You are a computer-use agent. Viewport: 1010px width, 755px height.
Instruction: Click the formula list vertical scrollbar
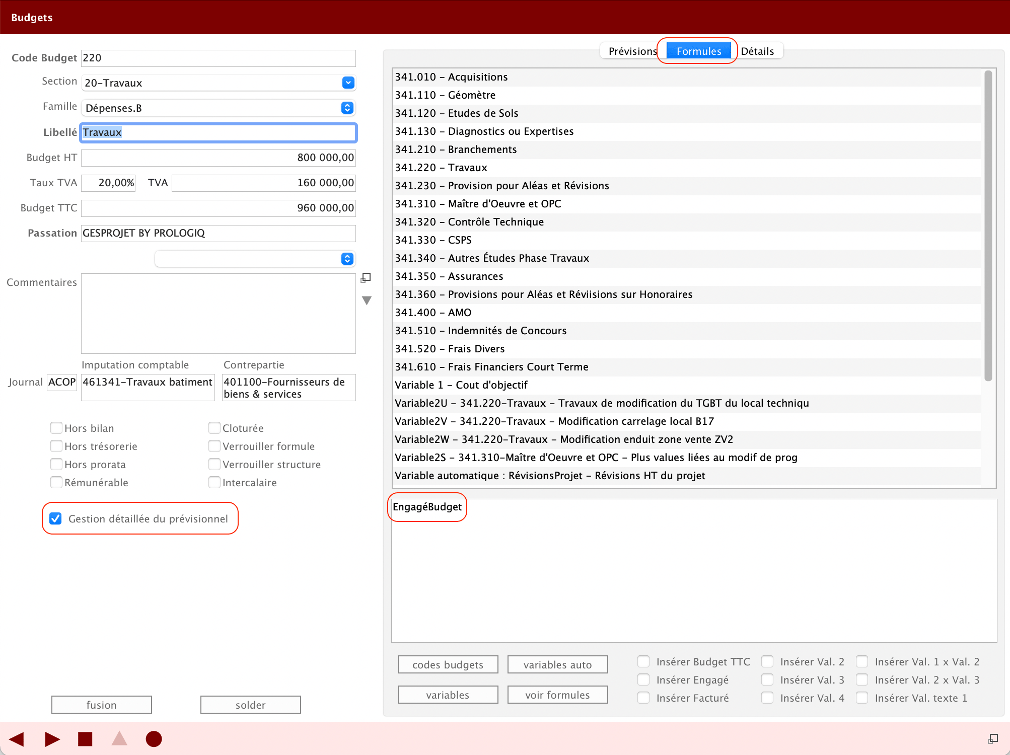(x=988, y=226)
